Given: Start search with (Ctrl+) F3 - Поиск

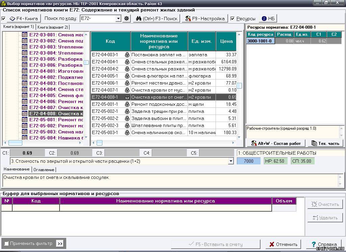Looking at the screenshot, I should pyautogui.click(x=157, y=19).
